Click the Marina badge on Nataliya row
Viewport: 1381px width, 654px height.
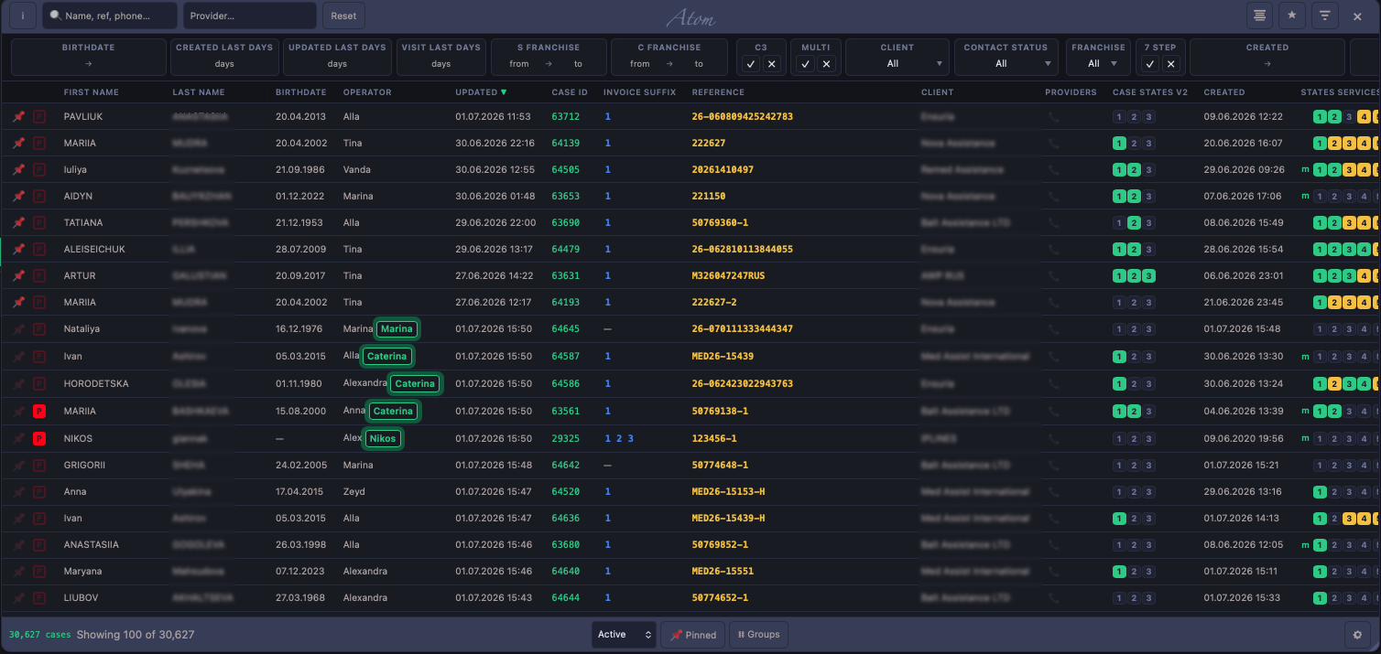[397, 329]
